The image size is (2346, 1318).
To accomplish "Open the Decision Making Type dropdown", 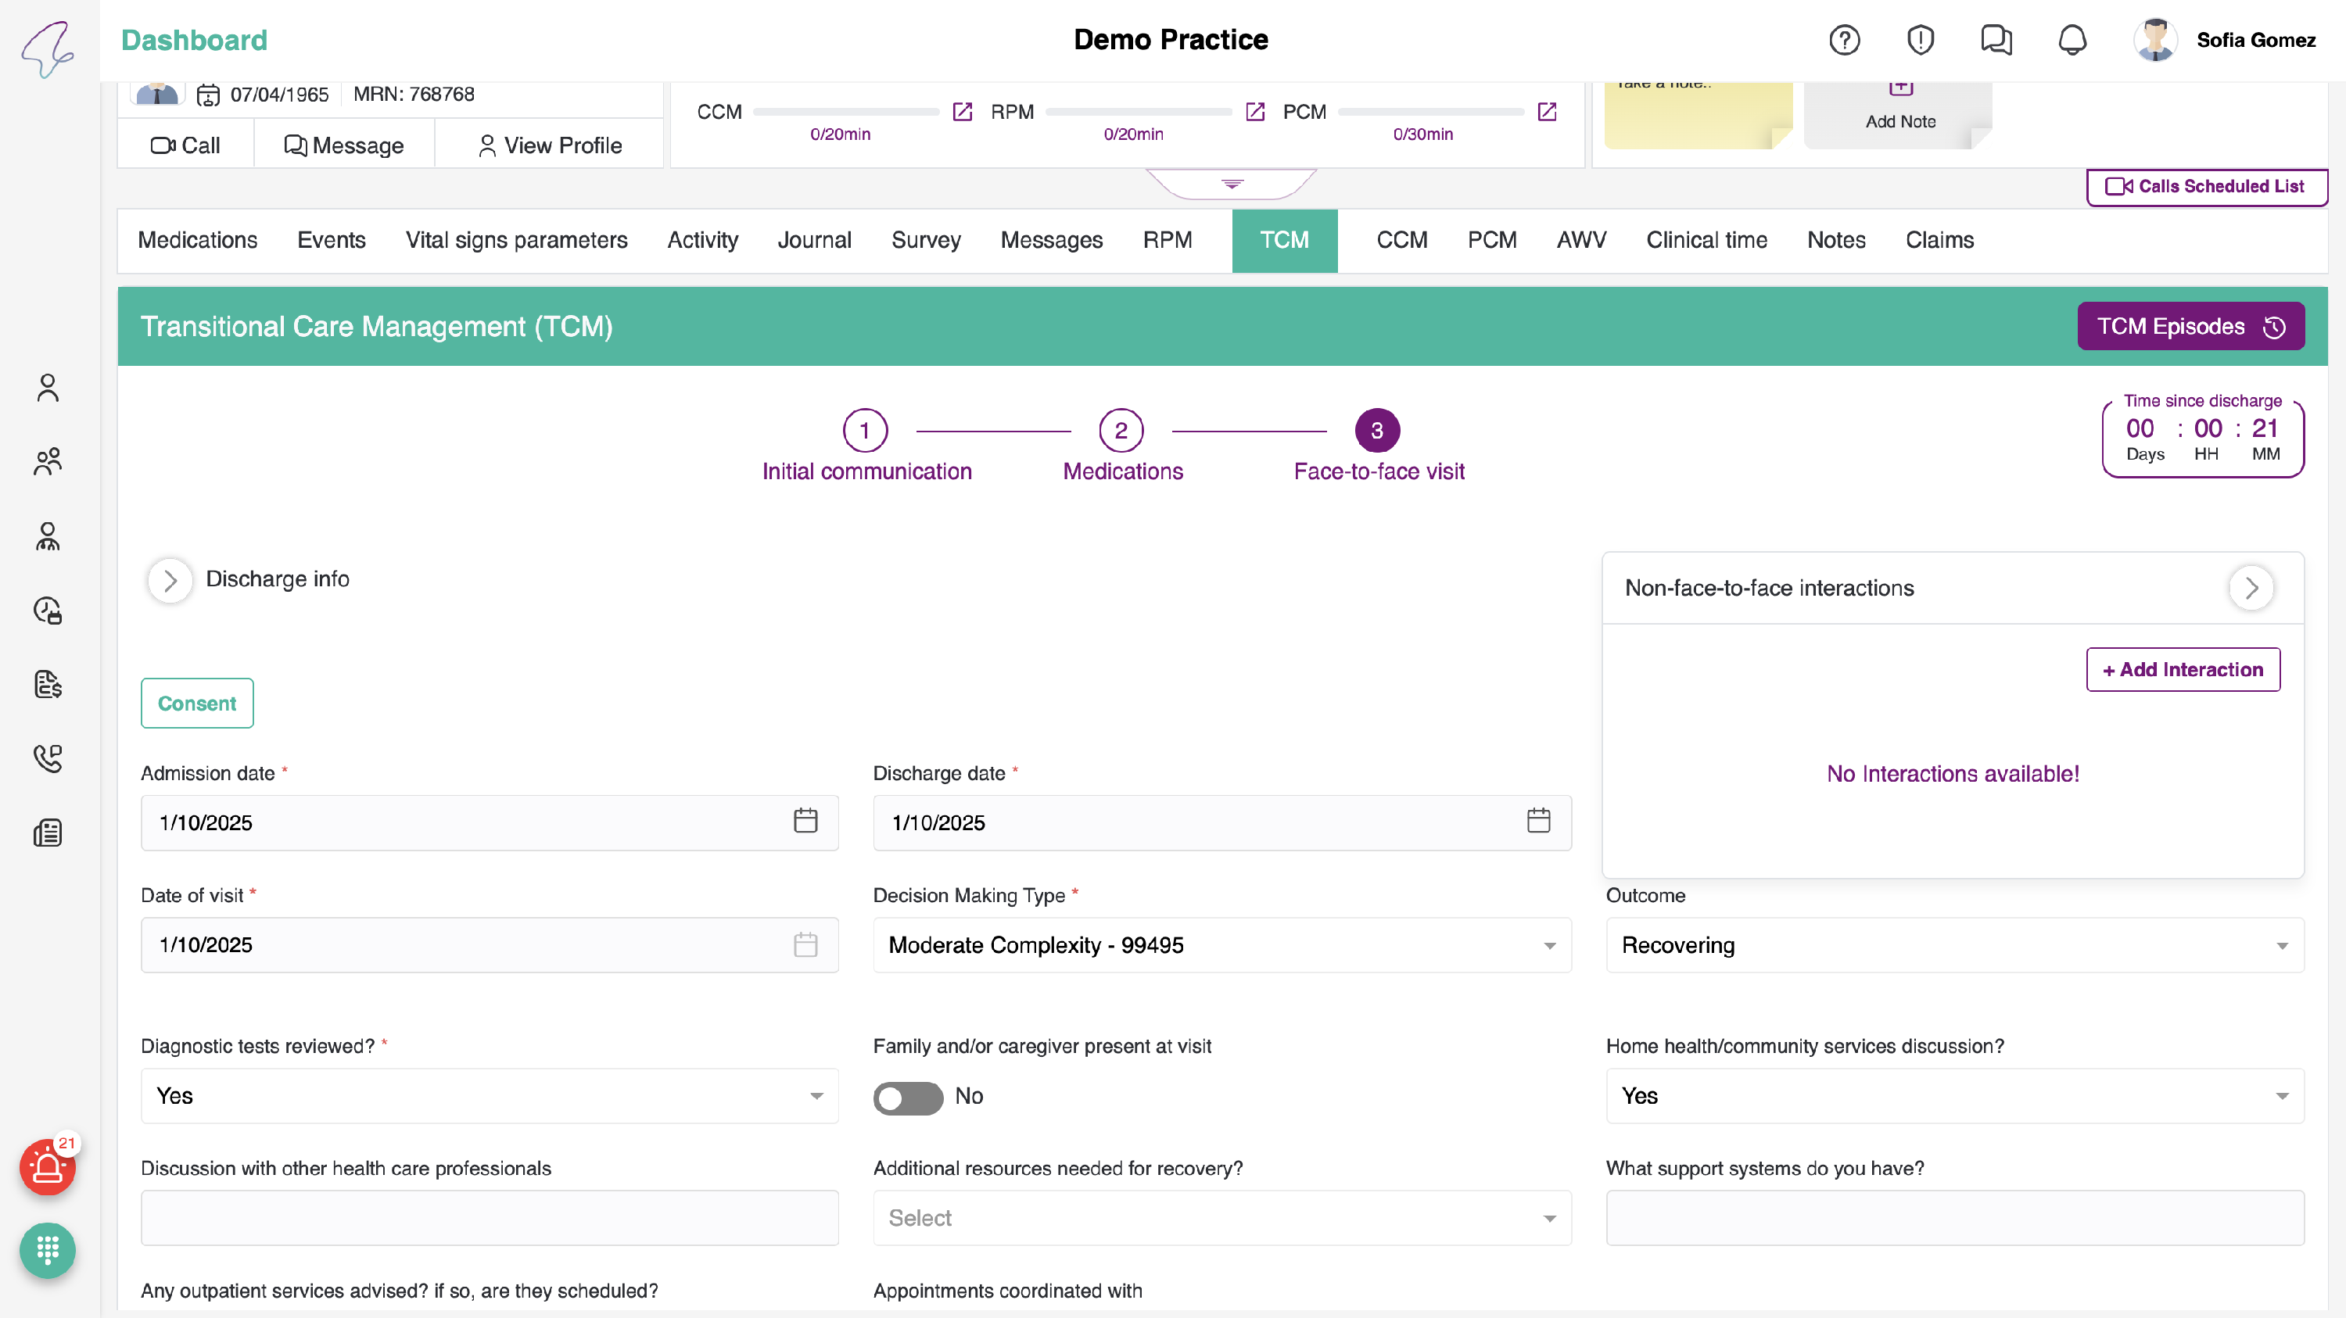I will [1221, 945].
